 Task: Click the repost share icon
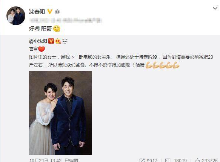tap(142, 160)
